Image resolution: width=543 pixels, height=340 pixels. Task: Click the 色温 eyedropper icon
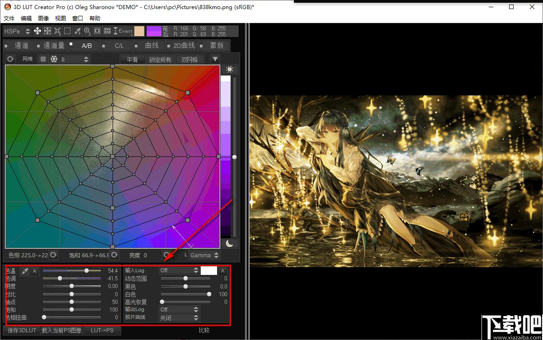25,270
